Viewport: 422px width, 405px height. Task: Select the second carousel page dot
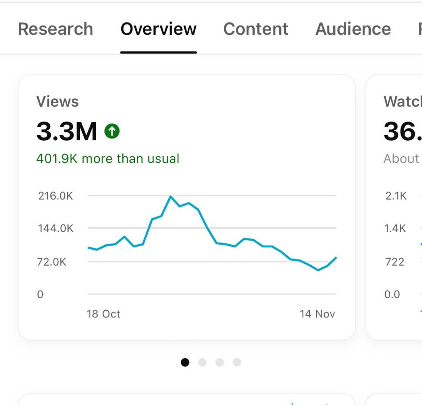203,363
